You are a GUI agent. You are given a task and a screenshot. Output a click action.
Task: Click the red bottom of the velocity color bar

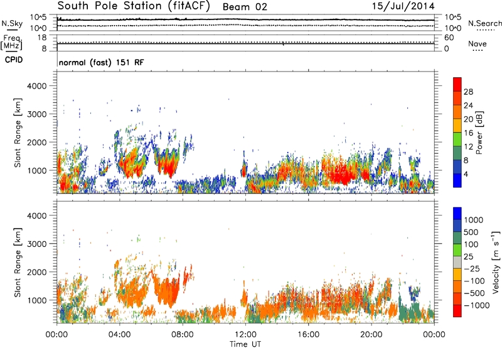pos(457,311)
